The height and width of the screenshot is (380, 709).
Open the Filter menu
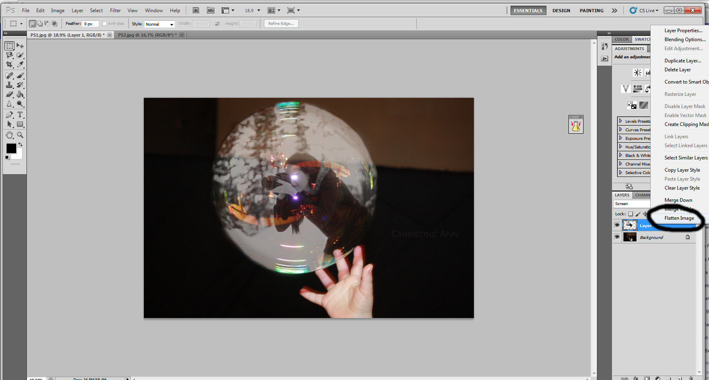click(115, 11)
